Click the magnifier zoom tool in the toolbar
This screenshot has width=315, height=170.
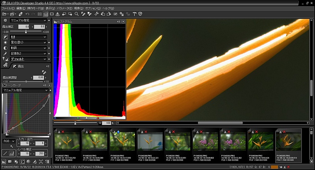pos(76,14)
